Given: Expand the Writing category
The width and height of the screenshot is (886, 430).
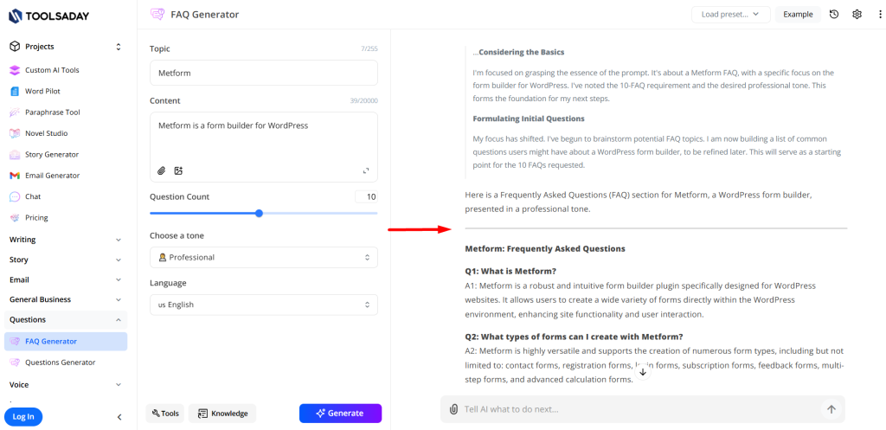Looking at the screenshot, I should (66, 240).
